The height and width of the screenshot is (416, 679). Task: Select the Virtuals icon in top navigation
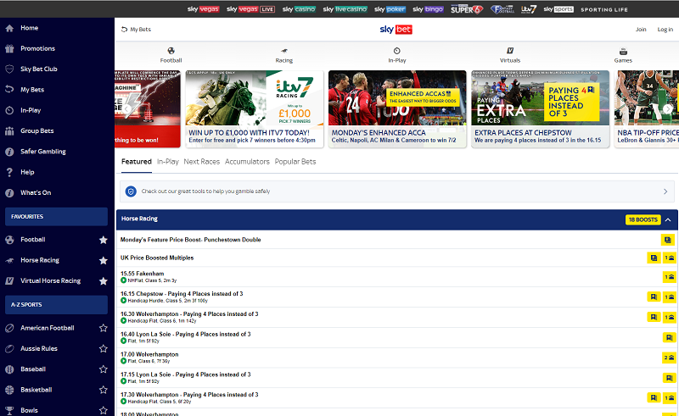click(510, 51)
